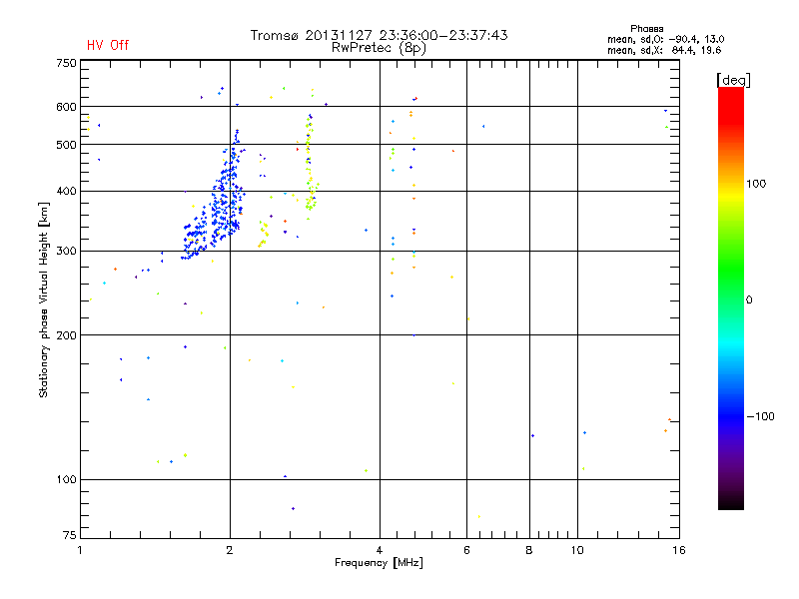799x599 pixels.
Task: Click the plot title 'Tromsø 20131127 23:36:00-23:37:43'
Action: click(380, 35)
